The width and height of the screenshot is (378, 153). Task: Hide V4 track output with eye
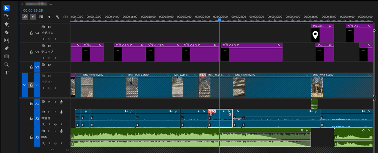[x=49, y=27]
